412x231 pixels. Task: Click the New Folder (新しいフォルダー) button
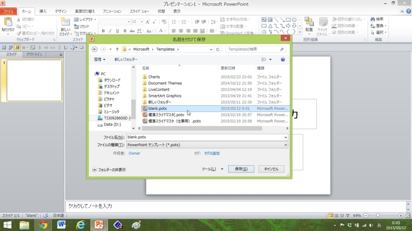(x=126, y=60)
